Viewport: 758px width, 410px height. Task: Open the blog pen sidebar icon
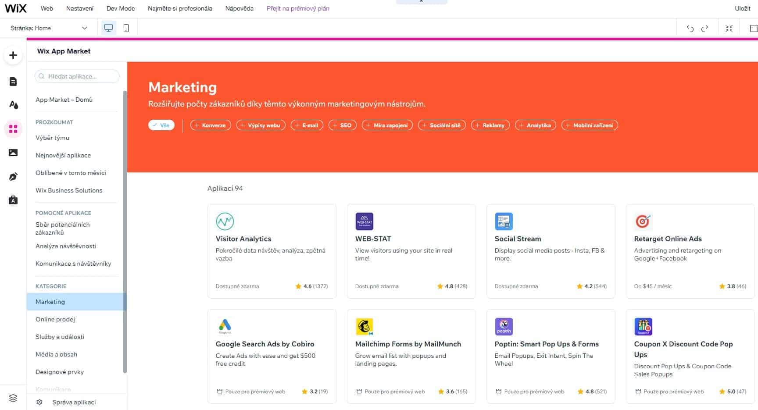coord(13,177)
